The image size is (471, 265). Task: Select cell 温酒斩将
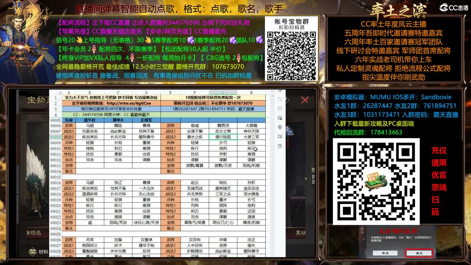coord(90,194)
